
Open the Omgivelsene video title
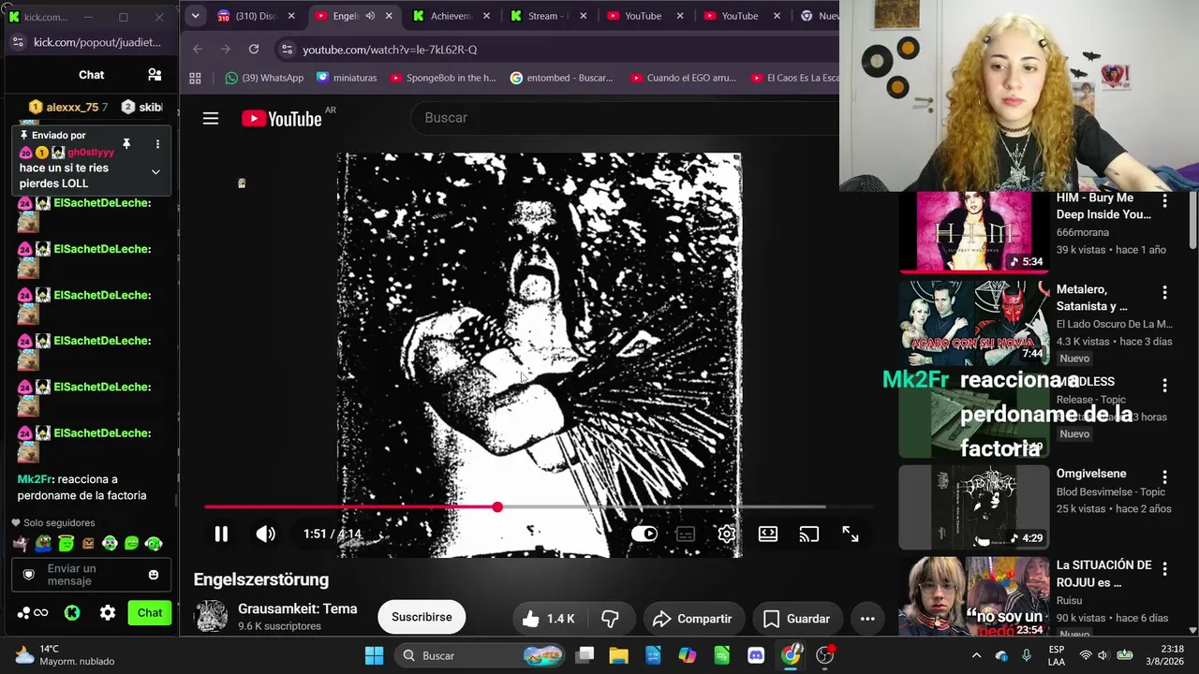[1091, 474]
